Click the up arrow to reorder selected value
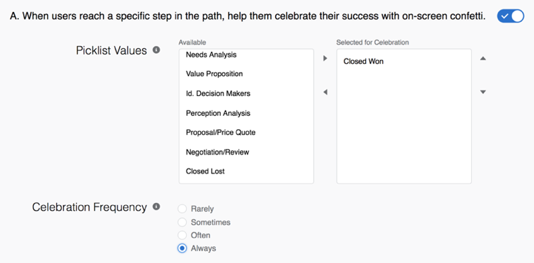Image resolution: width=534 pixels, height=263 pixels. tap(483, 59)
